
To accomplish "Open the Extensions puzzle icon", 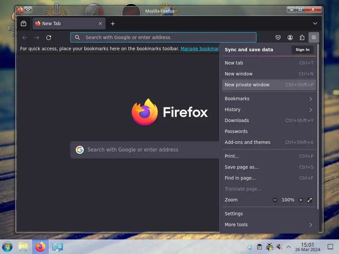I will pos(302,37).
